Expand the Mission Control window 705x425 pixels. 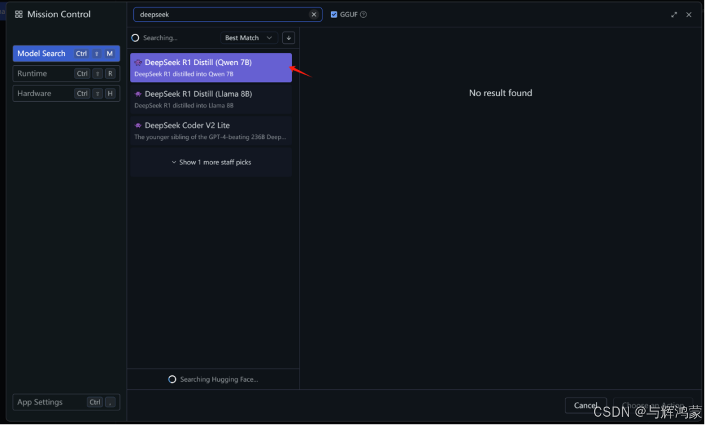click(x=674, y=15)
